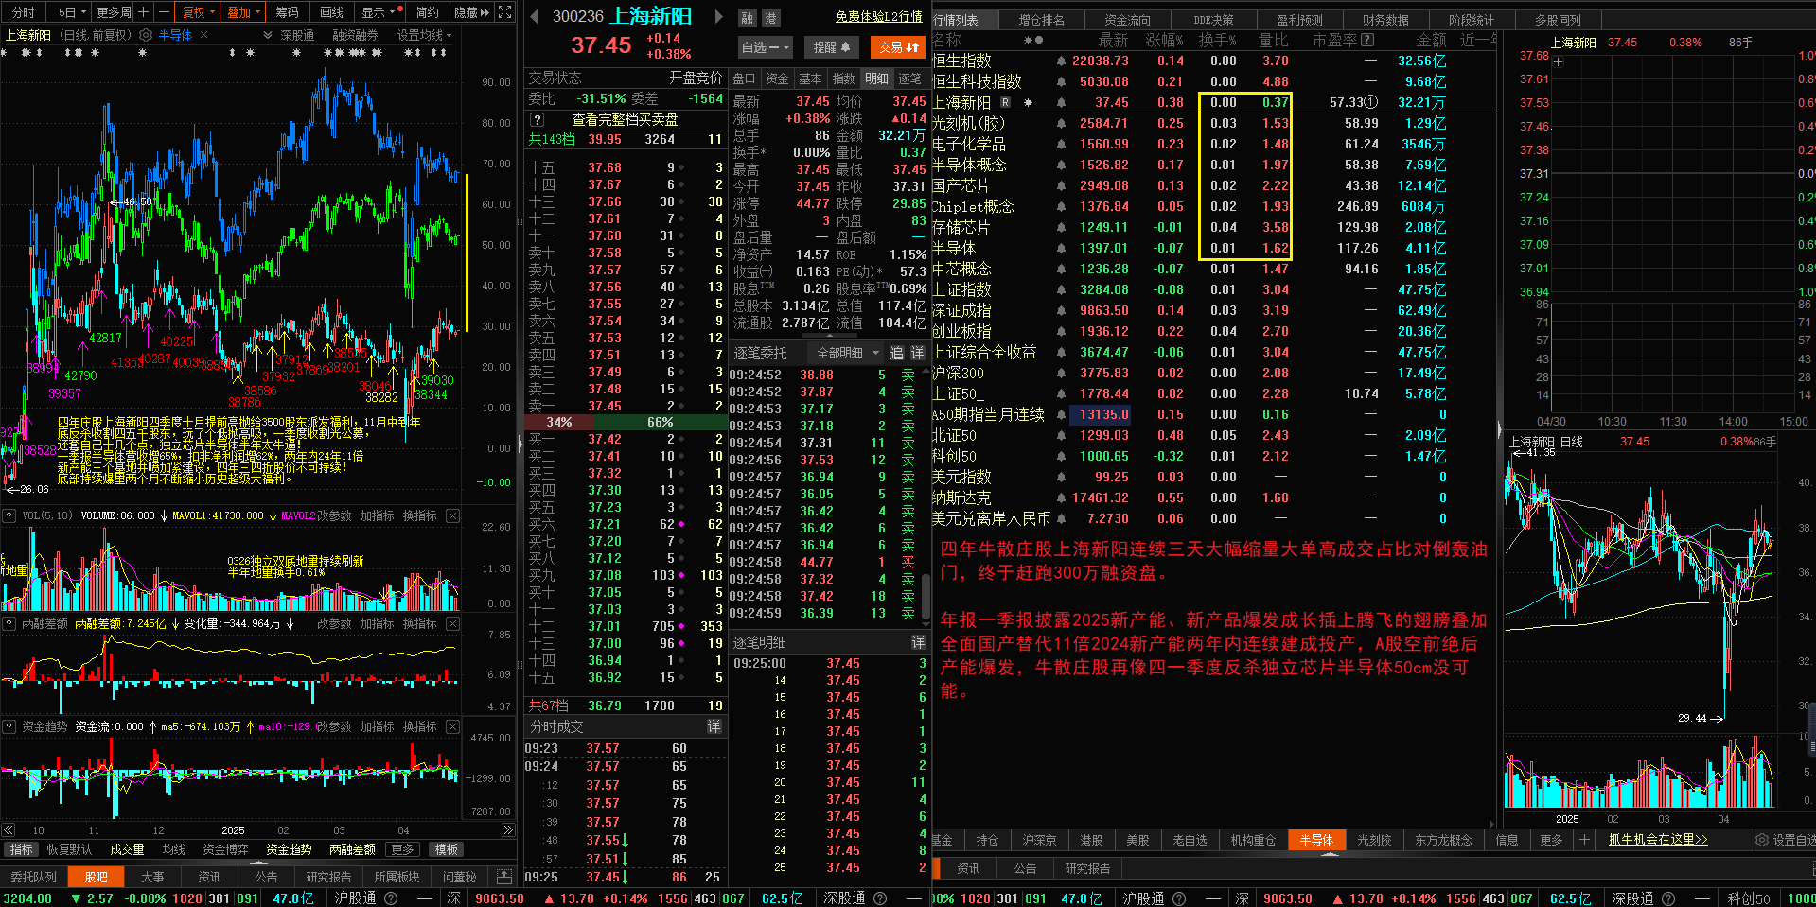
Task: Close the VOL indicator panel
Action: [x=452, y=515]
